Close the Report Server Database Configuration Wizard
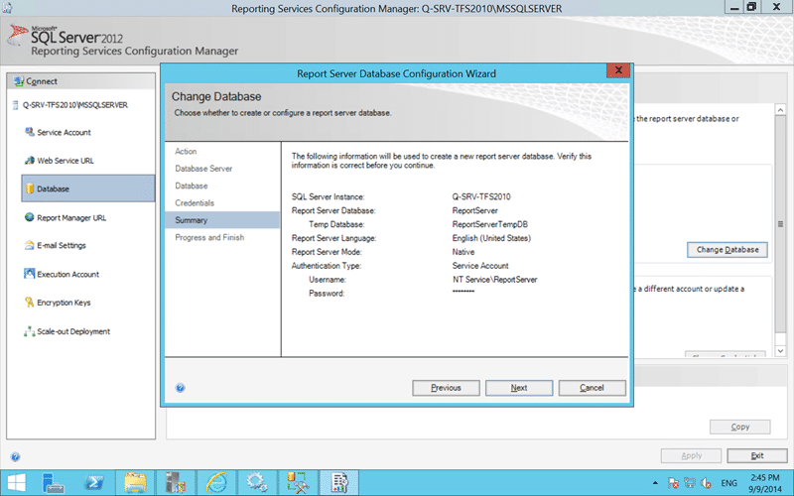Screen dimensions: 794x496 click(618, 70)
